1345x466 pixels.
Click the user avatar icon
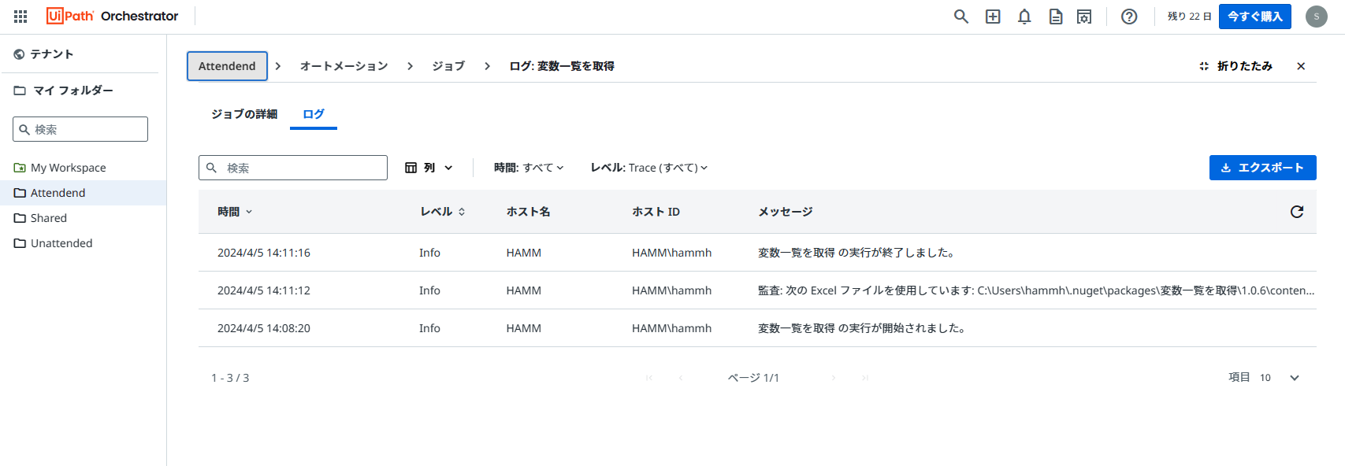[x=1317, y=17]
